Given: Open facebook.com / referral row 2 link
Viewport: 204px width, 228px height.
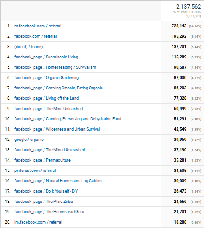Looking at the screenshot, I should 35,36.
